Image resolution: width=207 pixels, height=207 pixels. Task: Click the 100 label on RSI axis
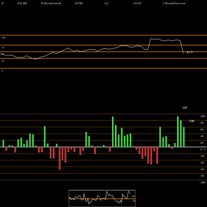coord(3,38)
